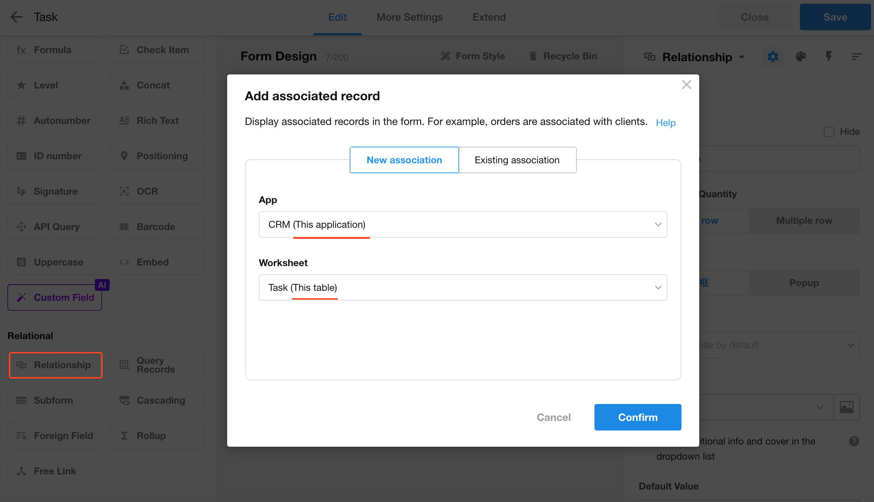
Task: Add a Subform field from sidebar
Action: pos(55,400)
